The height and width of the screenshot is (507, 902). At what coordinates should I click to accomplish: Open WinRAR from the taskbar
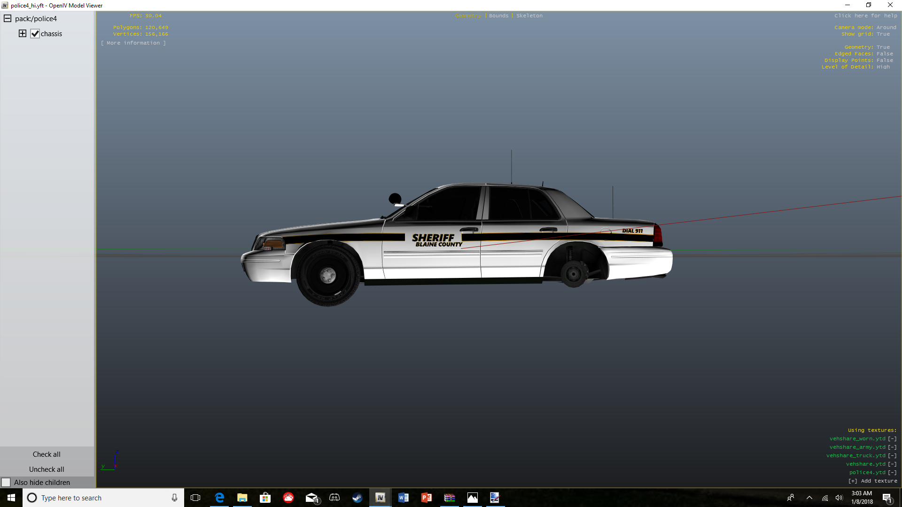[449, 498]
